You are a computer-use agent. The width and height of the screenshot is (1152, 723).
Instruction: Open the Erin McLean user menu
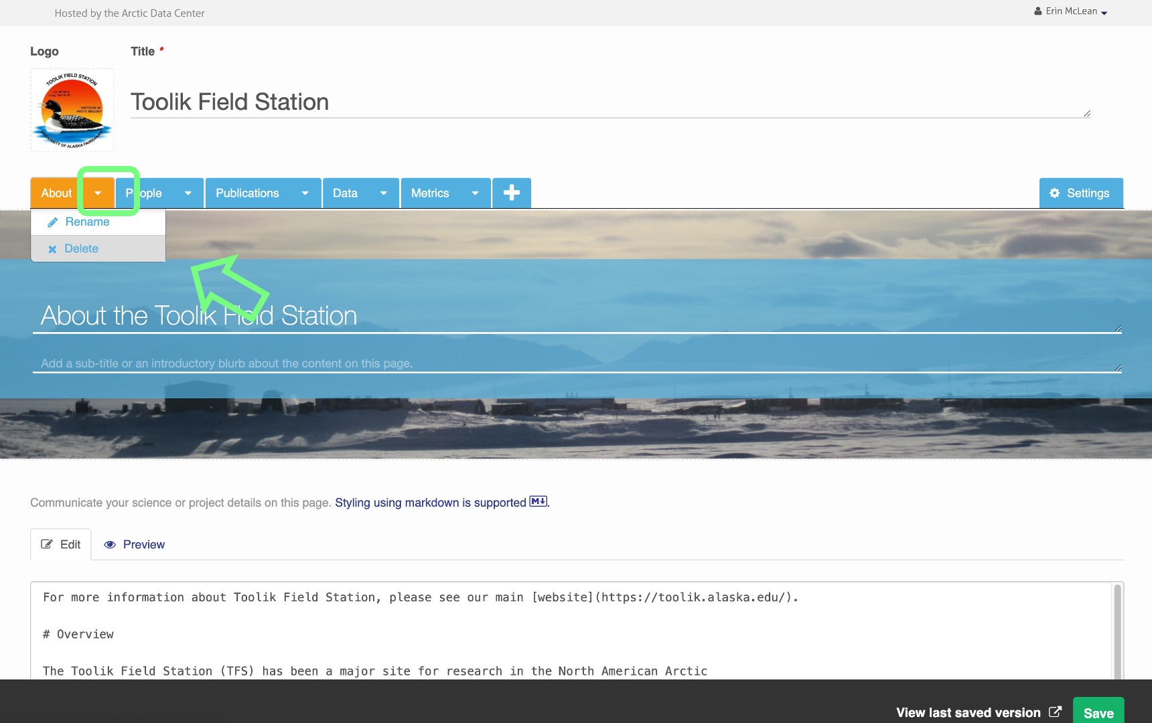(x=1070, y=11)
